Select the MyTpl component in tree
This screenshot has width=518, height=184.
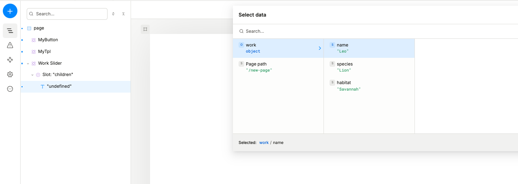[44, 52]
